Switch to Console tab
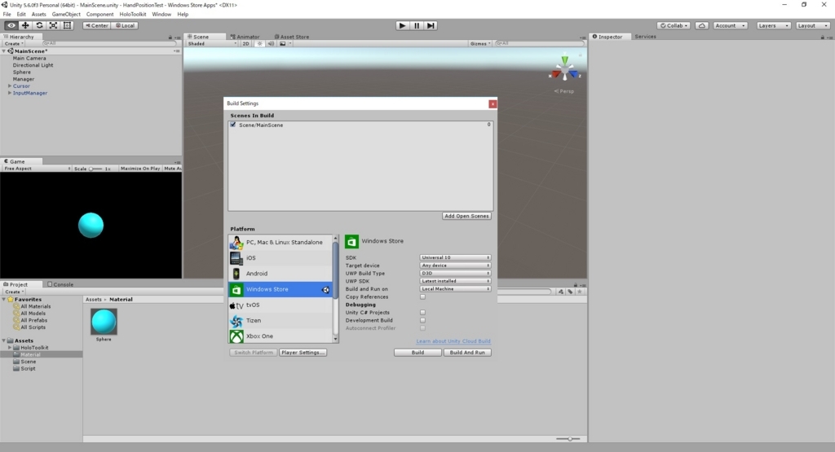 60,284
